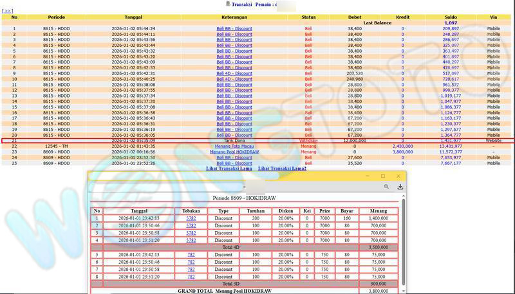Click Tebakan 5782 link in popup row 1

click(191, 218)
